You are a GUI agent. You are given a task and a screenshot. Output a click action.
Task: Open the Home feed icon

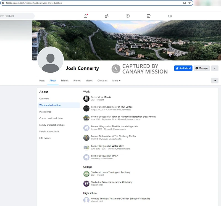[x=85, y=16]
